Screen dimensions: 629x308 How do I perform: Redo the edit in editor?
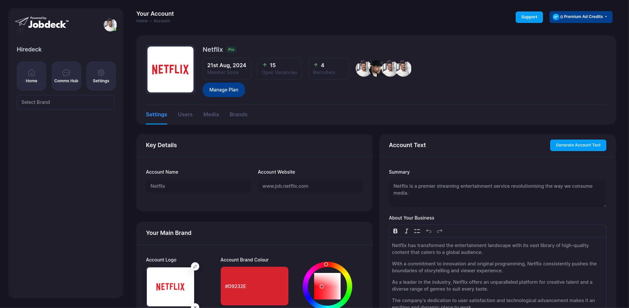440,231
